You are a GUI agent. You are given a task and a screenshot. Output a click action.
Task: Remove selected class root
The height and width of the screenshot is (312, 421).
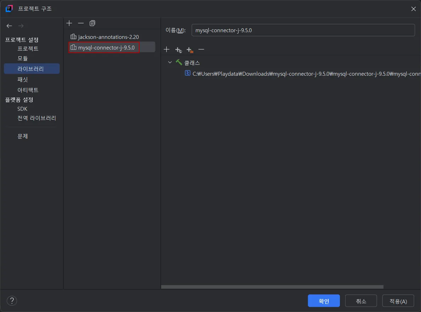(201, 50)
